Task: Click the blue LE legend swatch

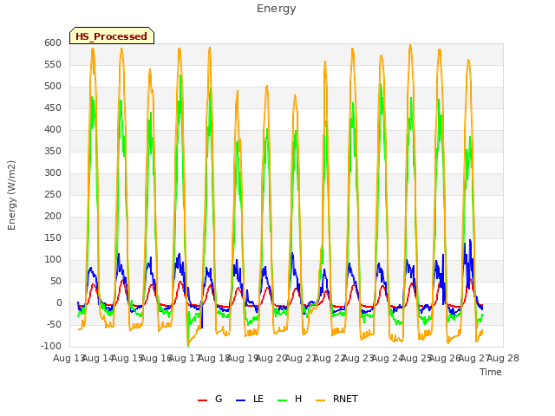Action: tap(240, 400)
